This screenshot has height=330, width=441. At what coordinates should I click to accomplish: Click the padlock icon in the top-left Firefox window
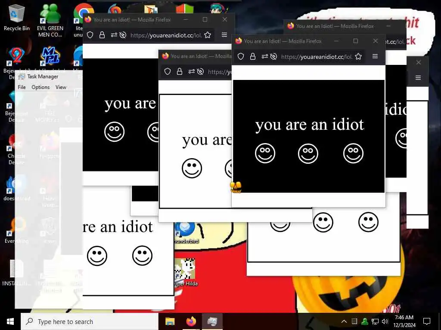click(x=102, y=35)
